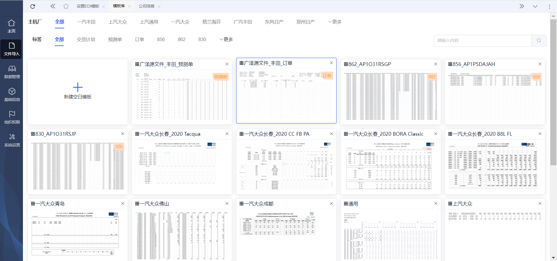Filter by 交货计划 tag
557x261 pixels.
tap(86, 40)
